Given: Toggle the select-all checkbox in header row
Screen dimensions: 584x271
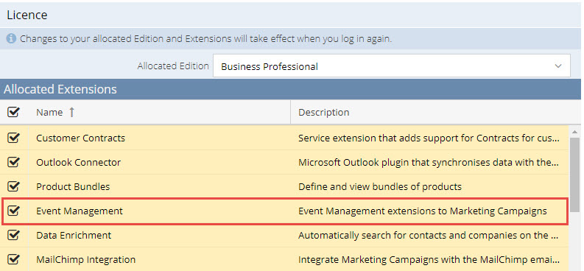Looking at the screenshot, I should point(13,112).
